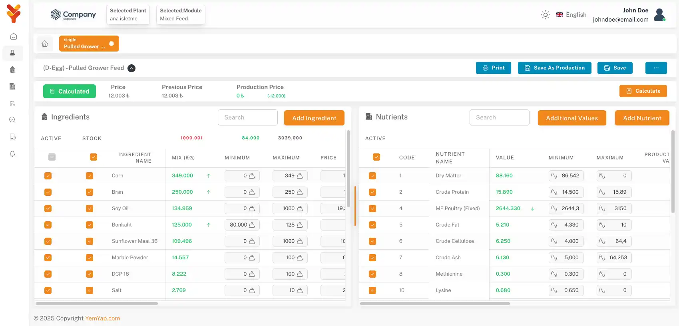Click the Save As Production button
Image resolution: width=679 pixels, height=326 pixels.
(554, 68)
